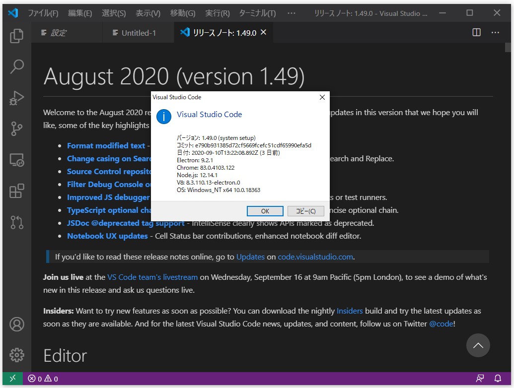Screen dimensions: 514x388
Task: Toggle the notifications bell in status bar
Action: point(498,378)
